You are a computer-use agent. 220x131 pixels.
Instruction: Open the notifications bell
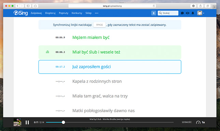pos(193,13)
